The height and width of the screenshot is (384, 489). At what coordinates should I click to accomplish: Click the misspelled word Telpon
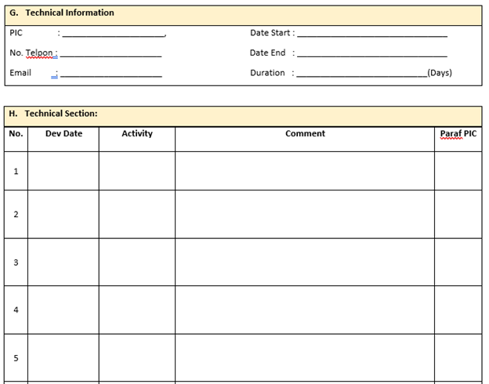point(39,53)
